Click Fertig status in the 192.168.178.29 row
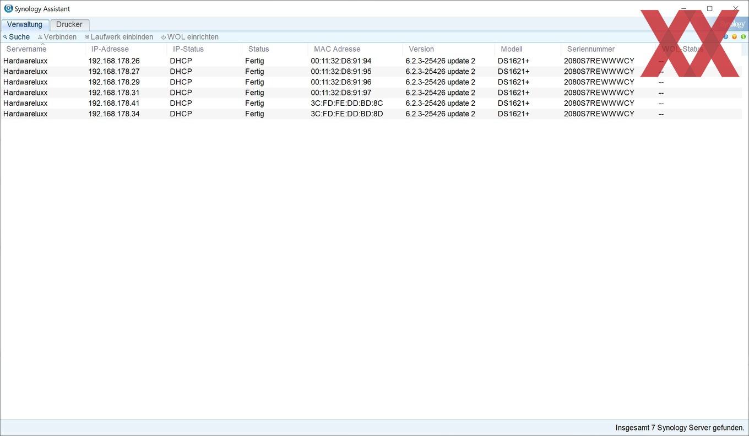 (254, 82)
